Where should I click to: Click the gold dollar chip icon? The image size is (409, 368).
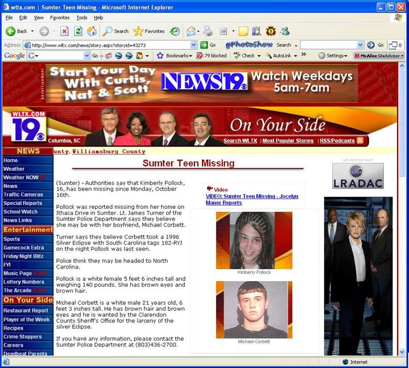[271, 31]
